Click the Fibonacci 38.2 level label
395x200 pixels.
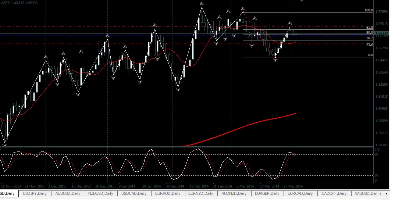(369, 38)
